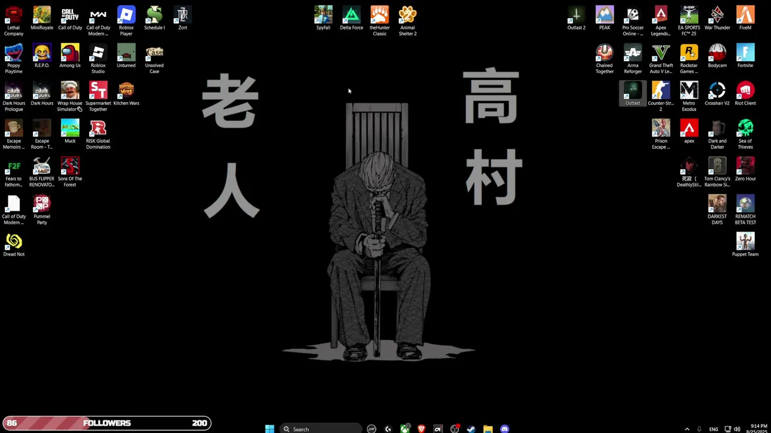Select Sons Of The Forest icon
This screenshot has width=771, height=433.
(70, 173)
